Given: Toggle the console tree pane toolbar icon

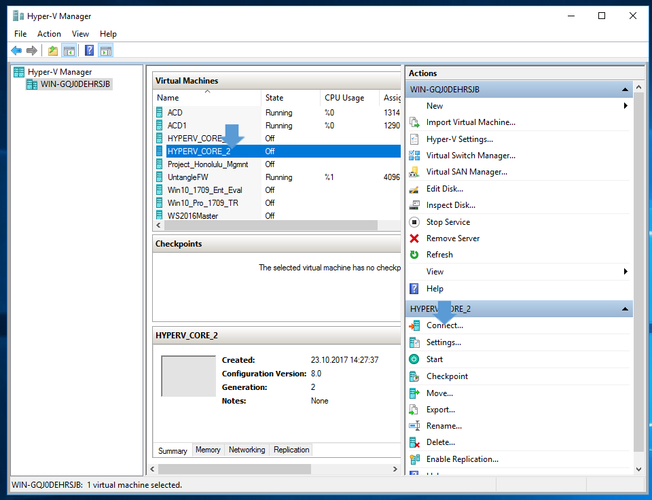Looking at the screenshot, I should point(69,51).
